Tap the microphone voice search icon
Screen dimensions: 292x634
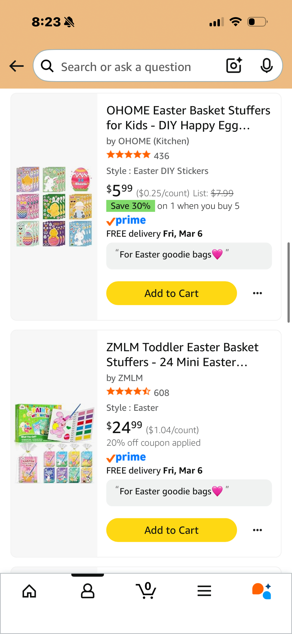click(x=266, y=66)
